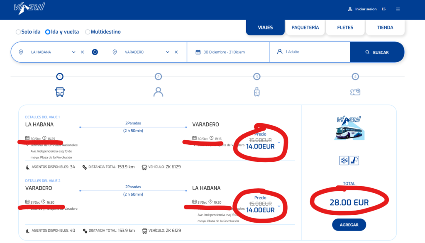Expand price details for trip 1
Viewport: 425px width, 243px height.
point(279,143)
